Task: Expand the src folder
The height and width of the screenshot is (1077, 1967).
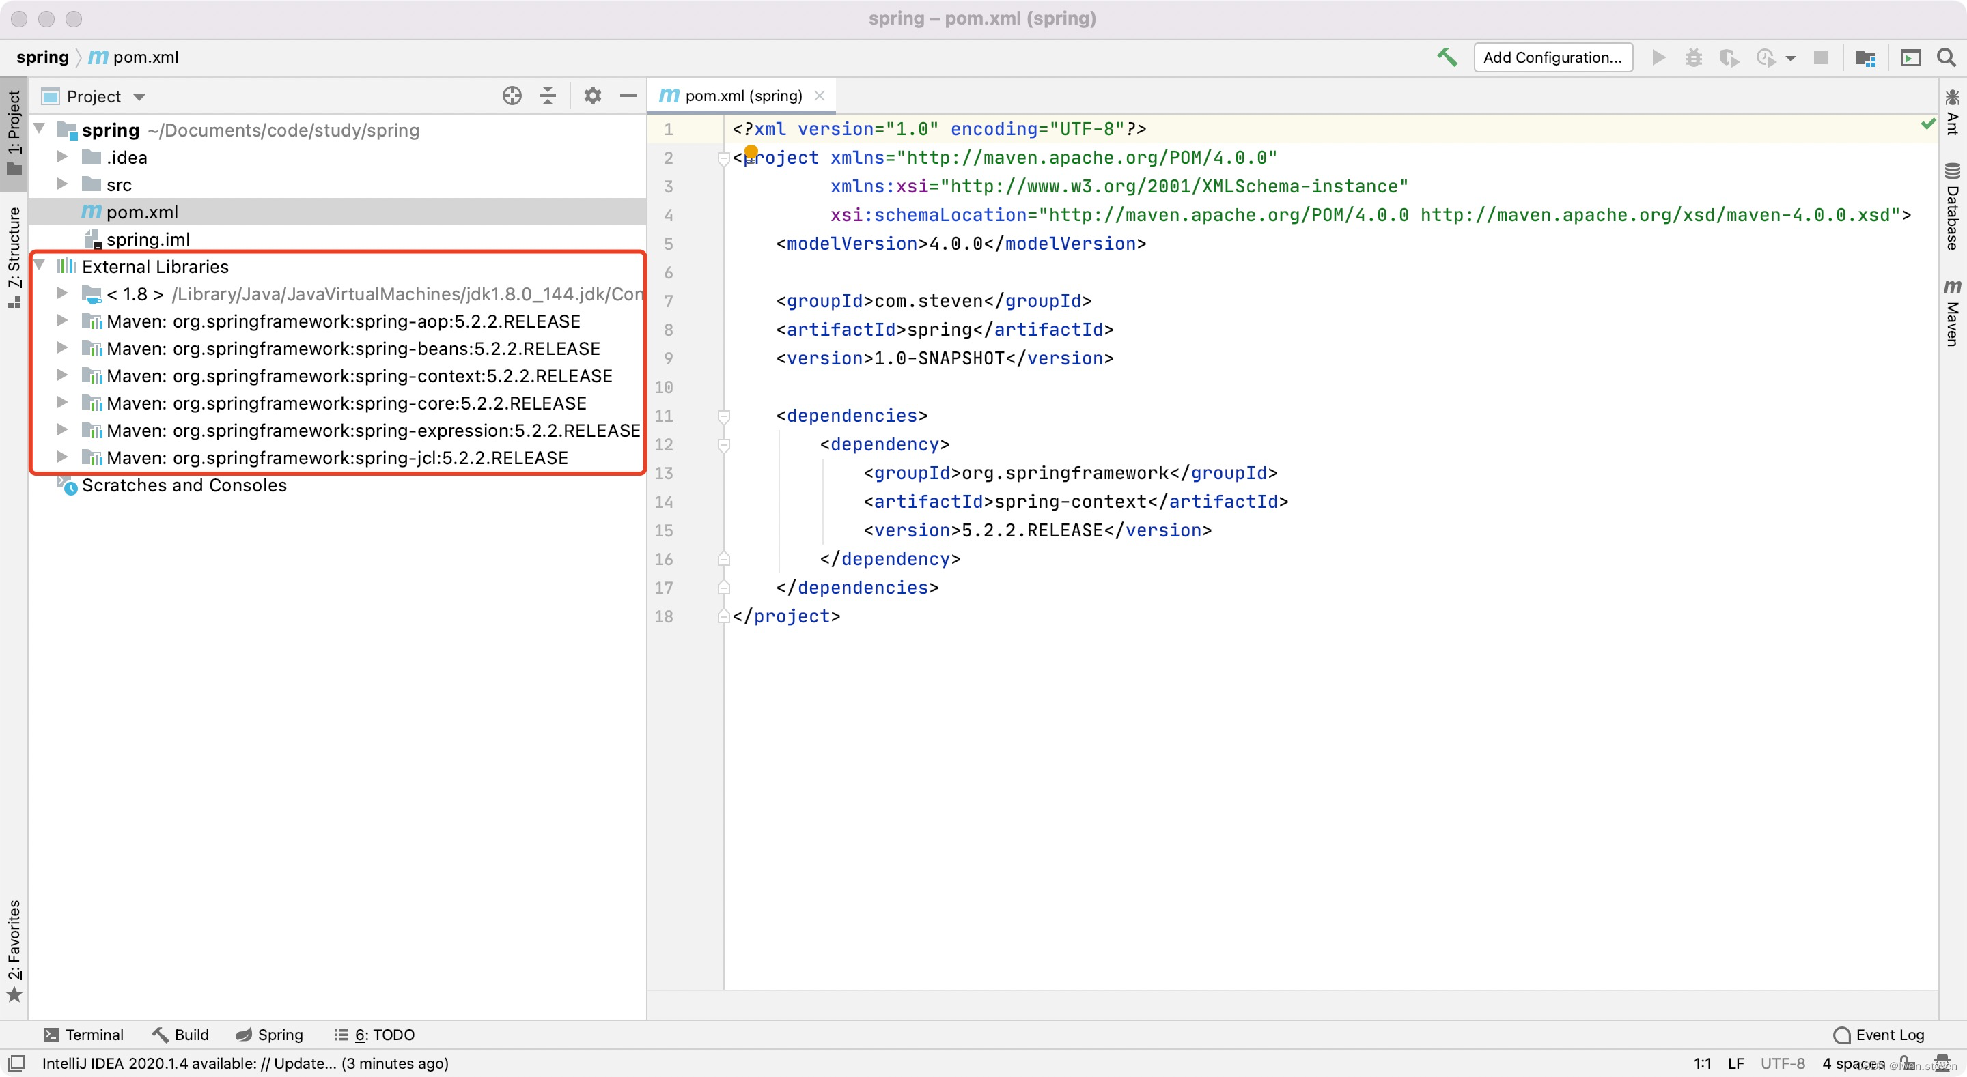Action: 63,185
